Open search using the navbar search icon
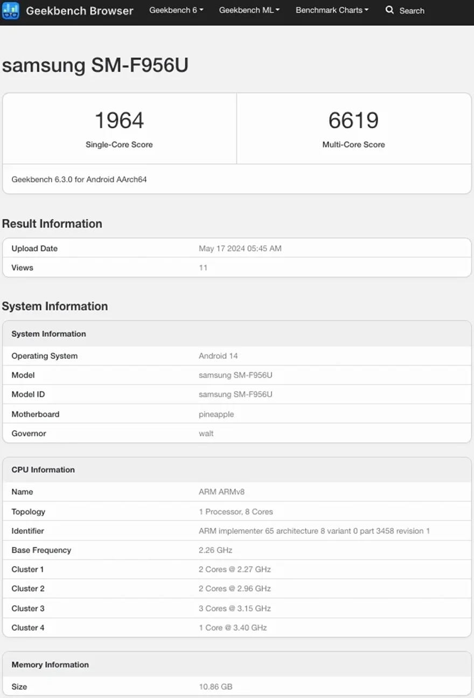Screen dimensions: 474x698 389,10
